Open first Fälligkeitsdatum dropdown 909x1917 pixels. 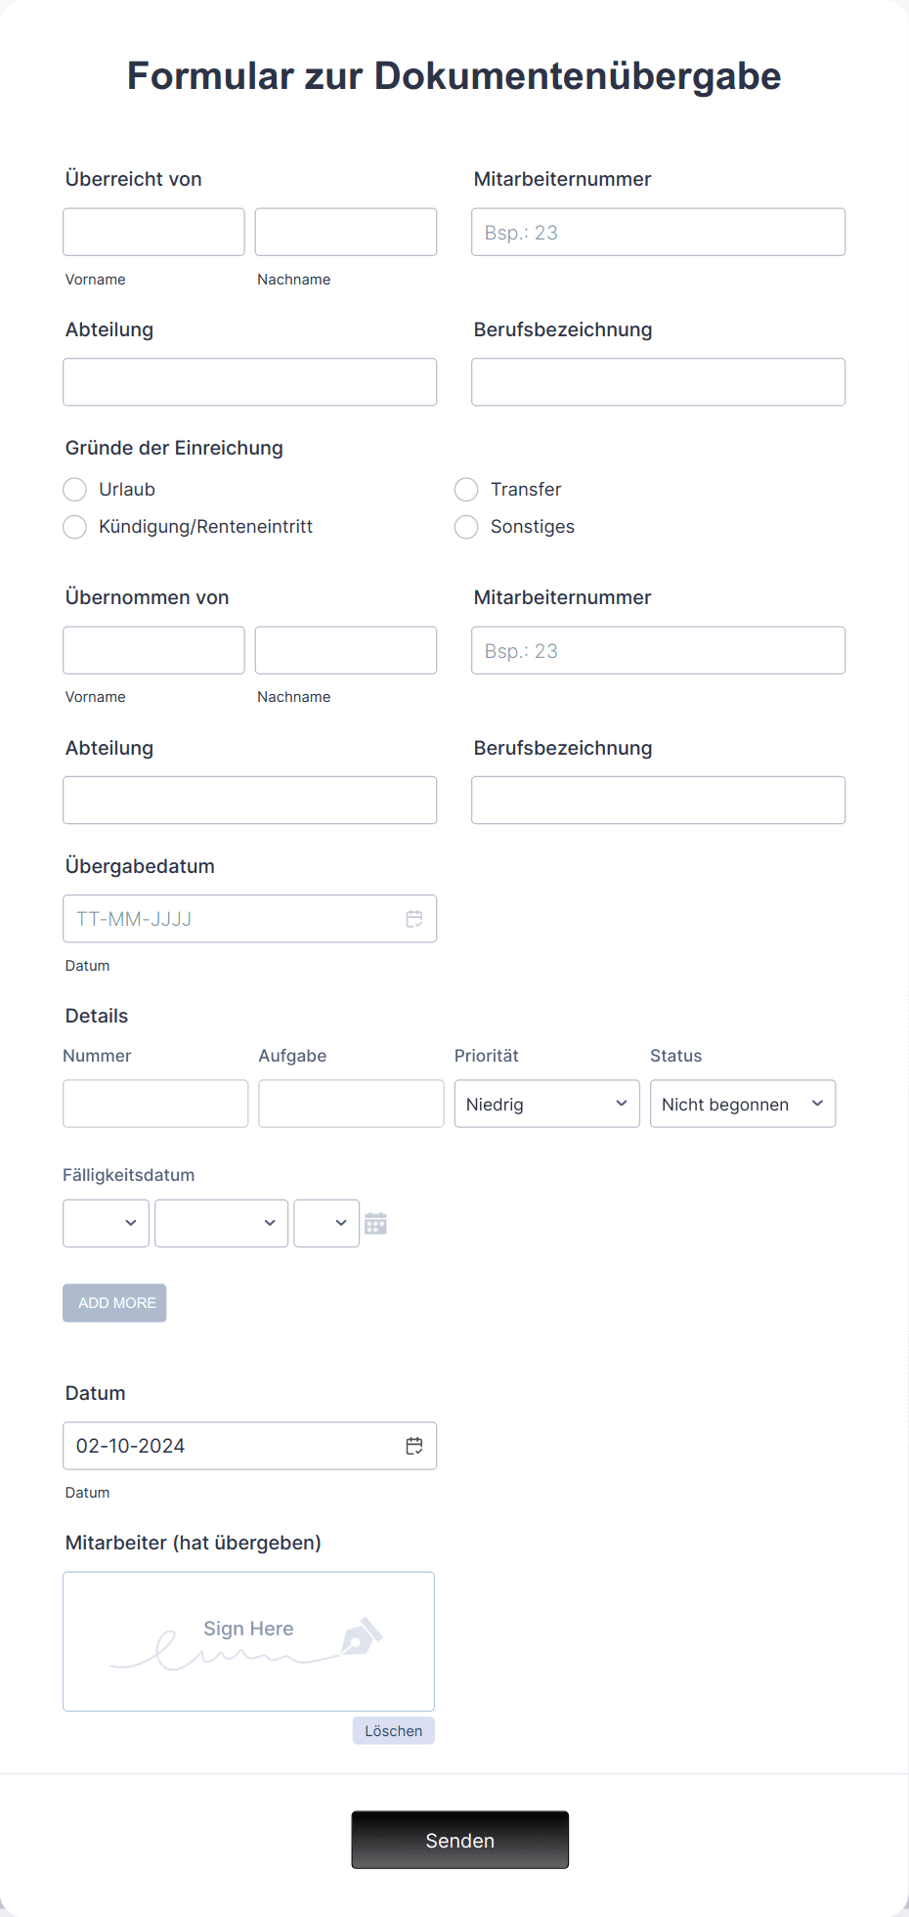[106, 1224]
